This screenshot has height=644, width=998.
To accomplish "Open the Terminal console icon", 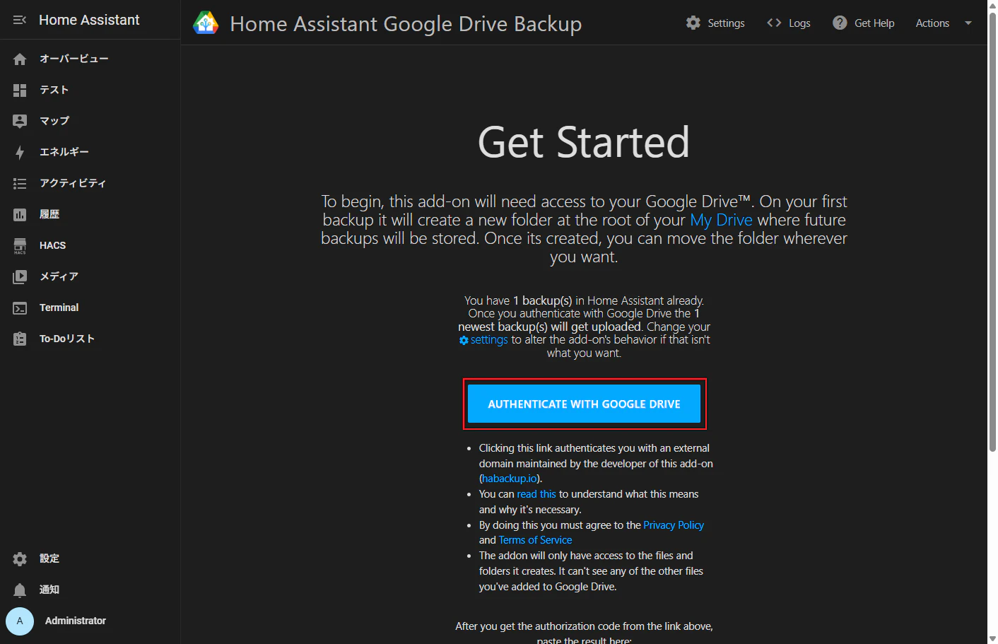I will 20,308.
